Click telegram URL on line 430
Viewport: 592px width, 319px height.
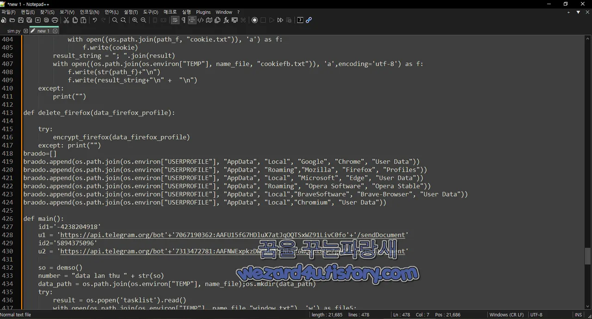click(233, 251)
